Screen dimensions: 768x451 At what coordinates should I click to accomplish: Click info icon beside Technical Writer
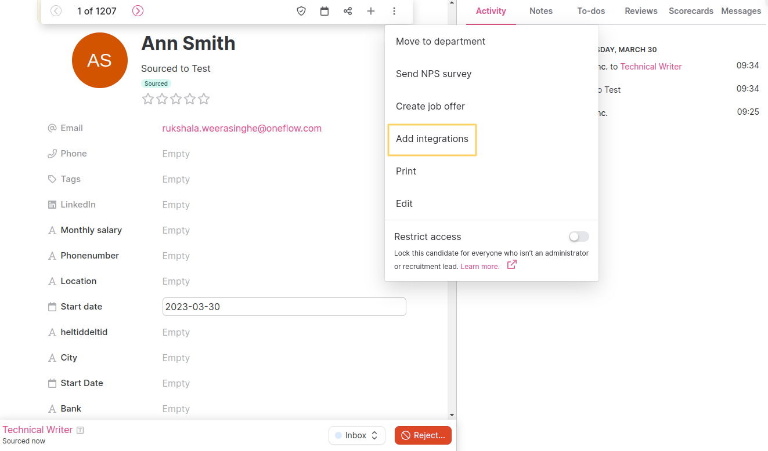point(80,430)
